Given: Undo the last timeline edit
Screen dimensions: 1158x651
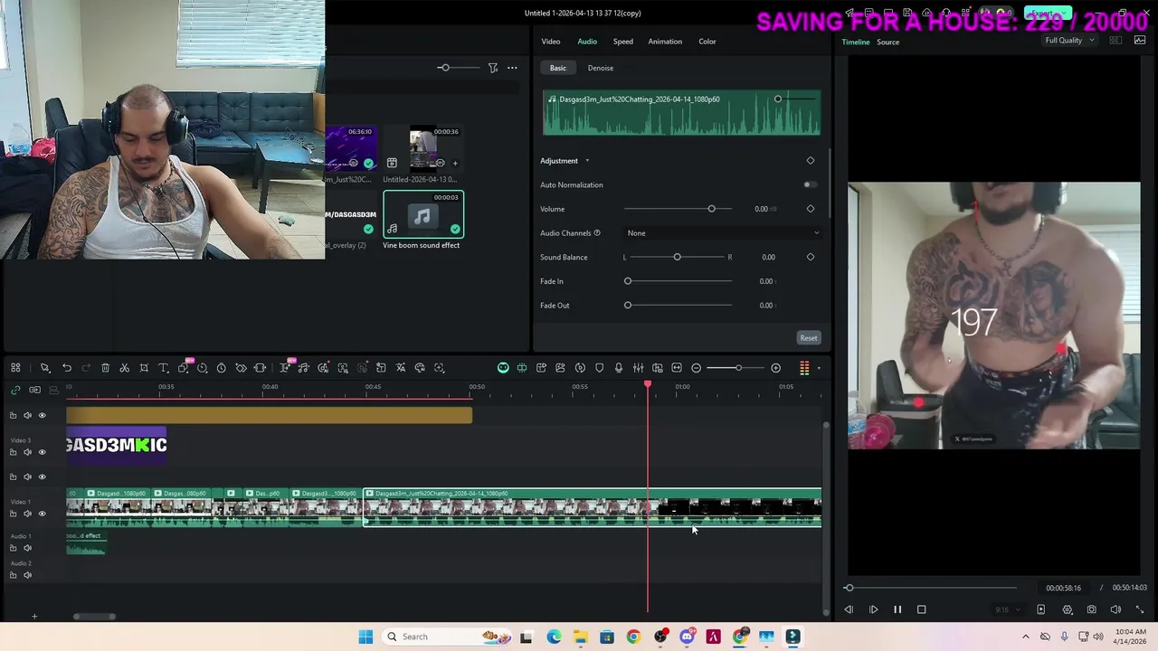Looking at the screenshot, I should tap(67, 368).
